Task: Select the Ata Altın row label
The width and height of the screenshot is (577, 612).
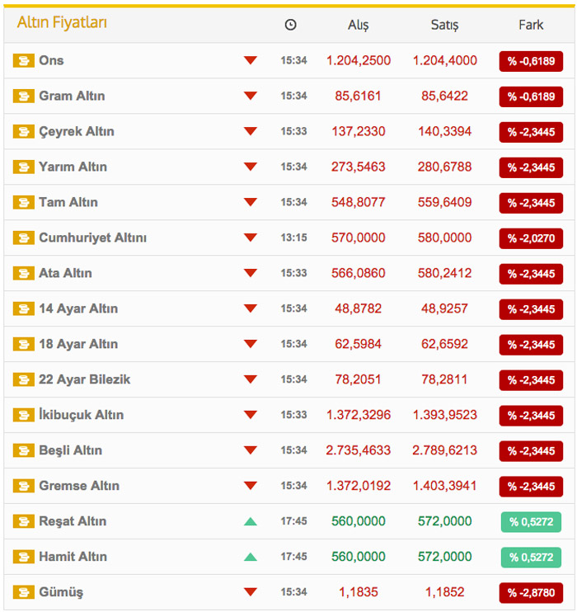Action: pos(65,273)
